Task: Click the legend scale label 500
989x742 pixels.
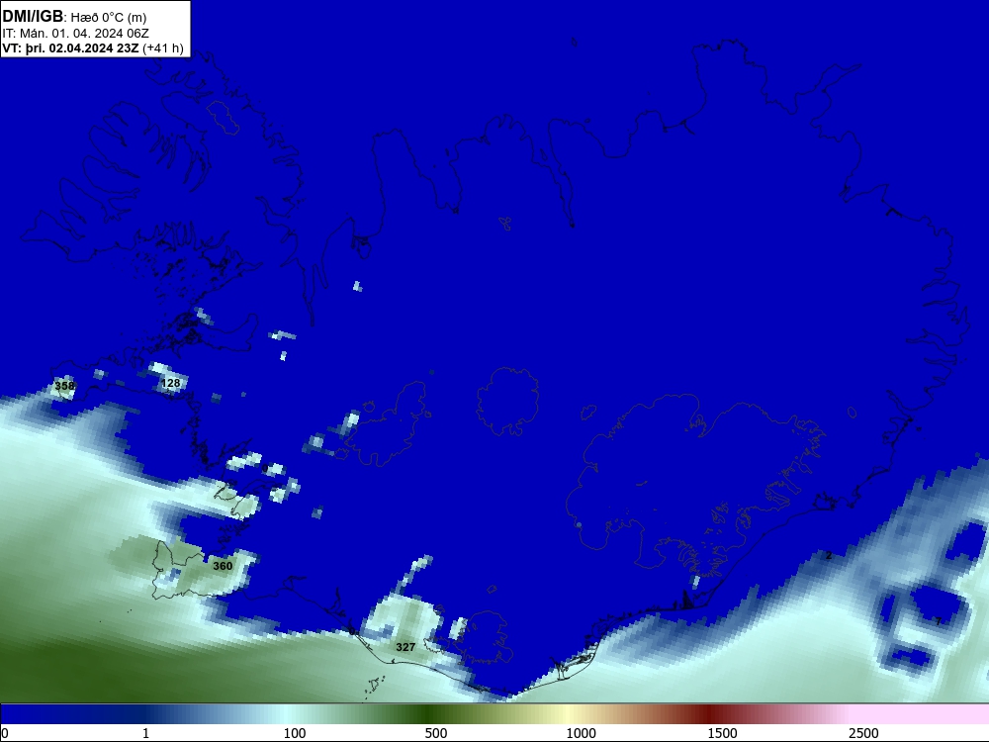Action: tap(436, 733)
